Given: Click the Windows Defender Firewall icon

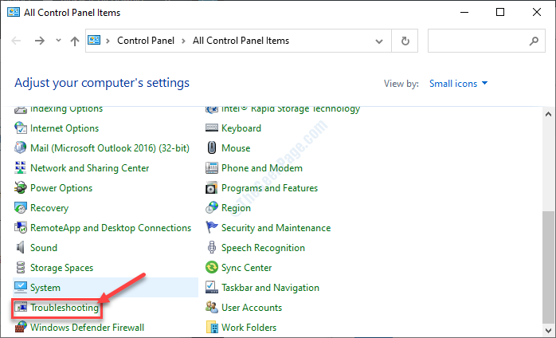Looking at the screenshot, I should (x=20, y=327).
